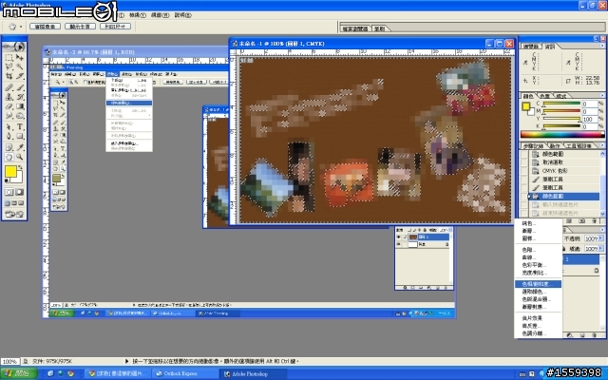Open layer fill 100% slider arrow
Image resolution: width=608 pixels, height=380 pixels.
click(600, 248)
